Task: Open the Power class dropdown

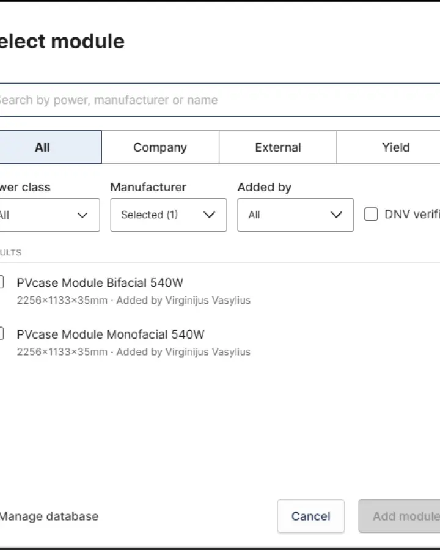Action: coord(50,215)
